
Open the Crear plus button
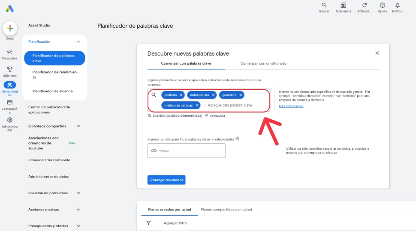[x=10, y=28]
